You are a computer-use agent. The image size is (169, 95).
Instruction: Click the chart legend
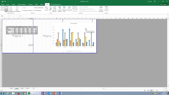tap(74, 51)
